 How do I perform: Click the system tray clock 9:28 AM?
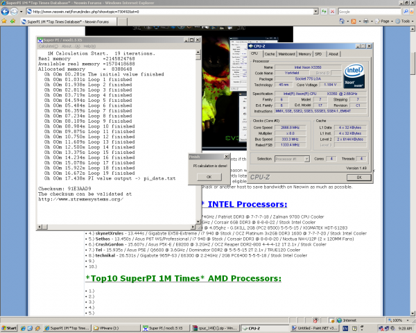click(x=405, y=328)
